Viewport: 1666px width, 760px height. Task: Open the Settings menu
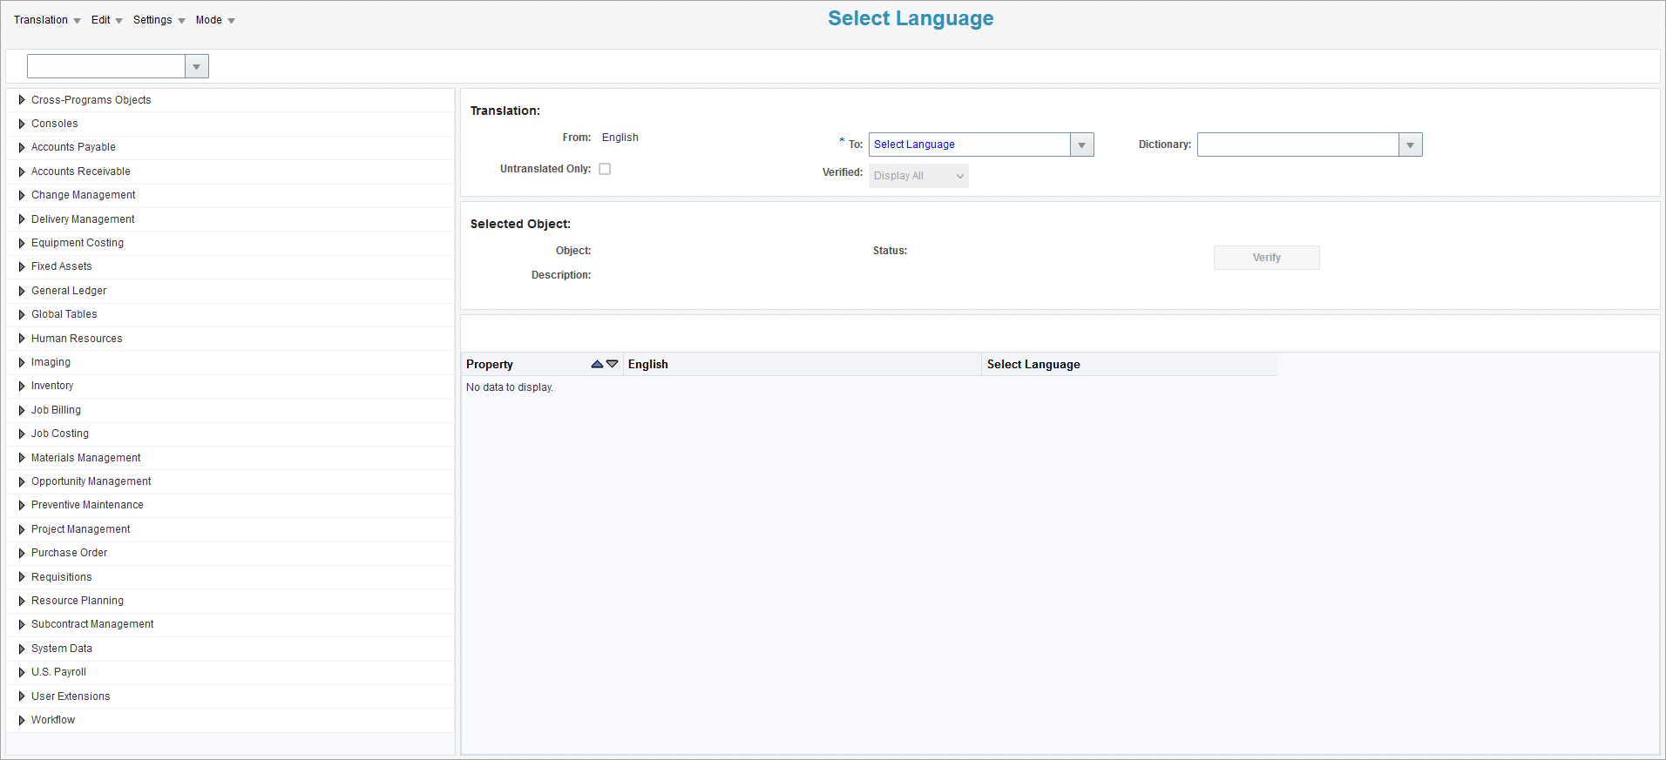[159, 20]
